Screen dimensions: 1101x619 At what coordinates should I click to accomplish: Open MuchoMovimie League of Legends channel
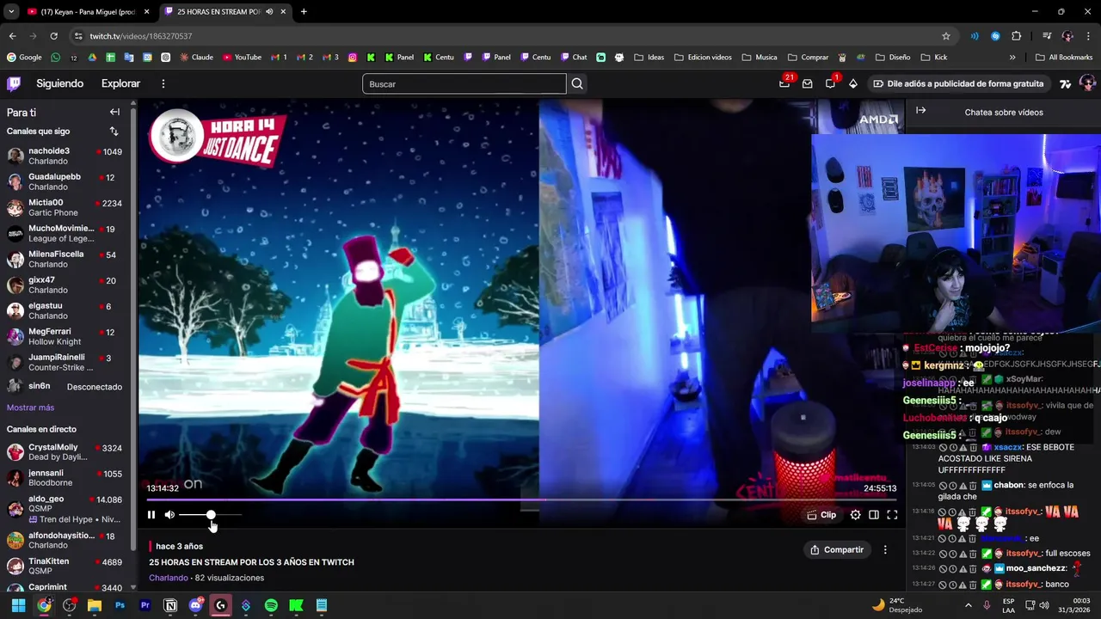[65, 233]
